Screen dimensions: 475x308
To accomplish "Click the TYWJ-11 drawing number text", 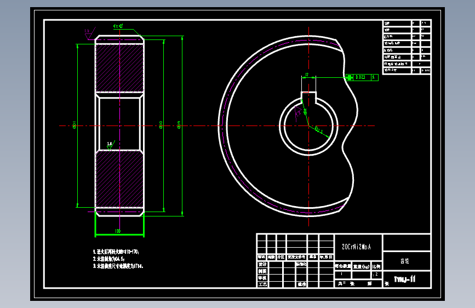I will 405,279.
